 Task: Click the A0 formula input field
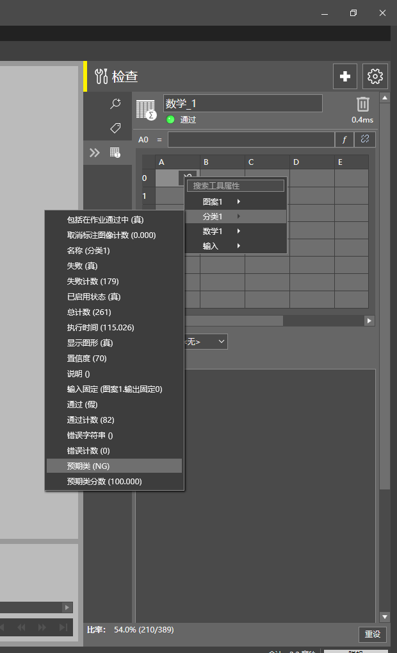251,139
